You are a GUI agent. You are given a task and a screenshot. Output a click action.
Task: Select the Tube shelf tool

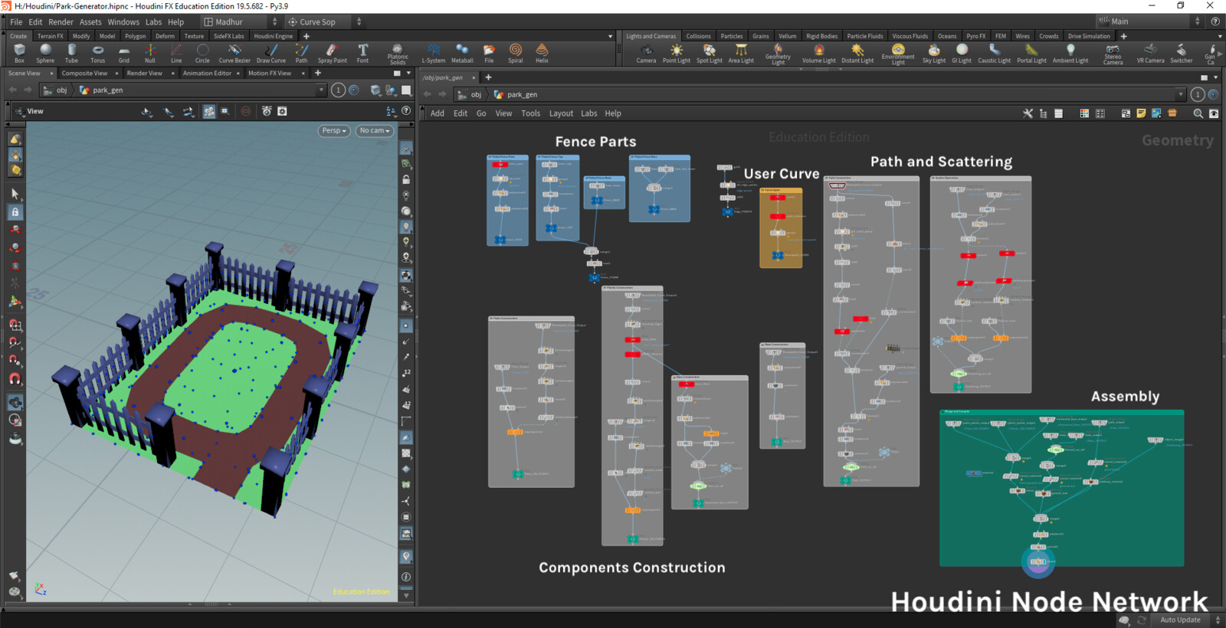click(71, 53)
